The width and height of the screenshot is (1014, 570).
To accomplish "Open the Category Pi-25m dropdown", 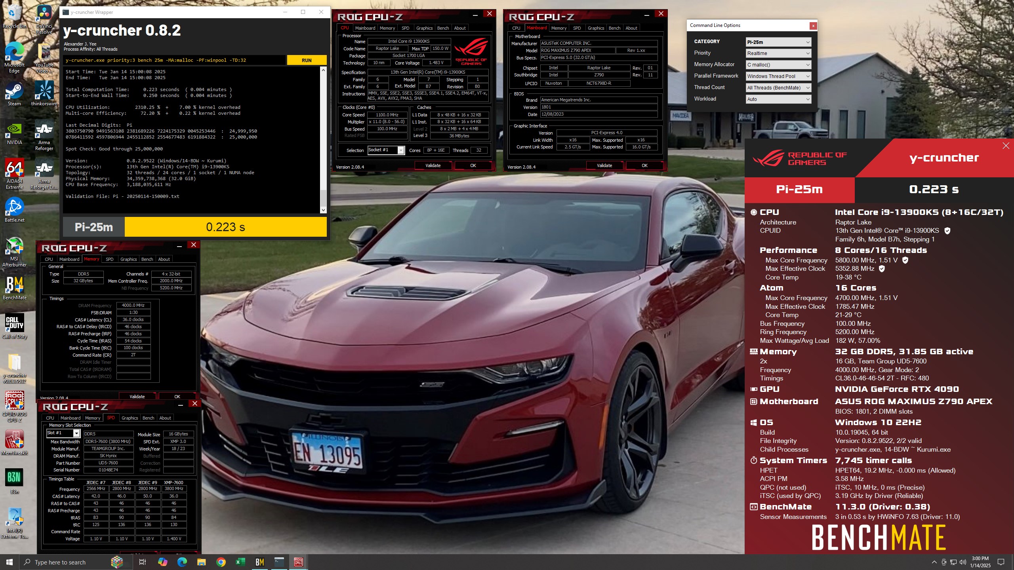I will (778, 42).
